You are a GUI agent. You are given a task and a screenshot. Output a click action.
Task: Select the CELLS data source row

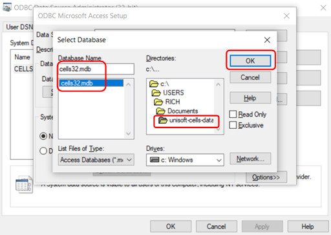click(23, 69)
